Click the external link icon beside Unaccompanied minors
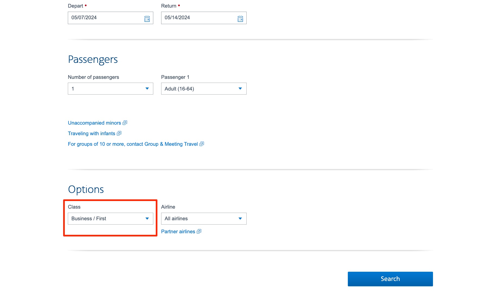The width and height of the screenshot is (484, 298). [x=125, y=123]
